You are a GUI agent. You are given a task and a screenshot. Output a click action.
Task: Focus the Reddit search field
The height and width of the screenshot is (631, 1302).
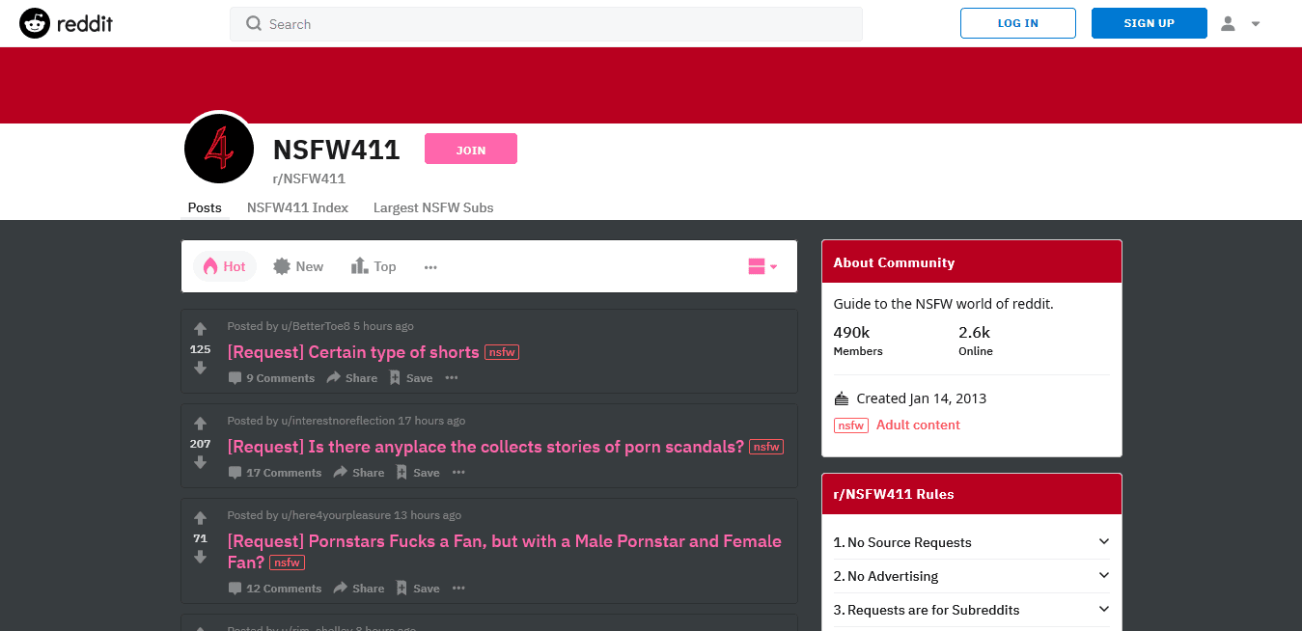(x=546, y=24)
